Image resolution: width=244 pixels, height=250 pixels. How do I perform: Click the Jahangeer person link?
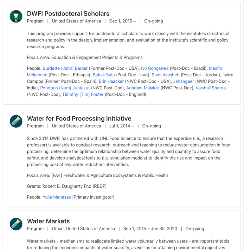click(183, 81)
